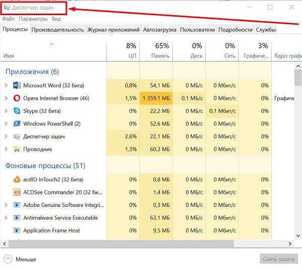Screen dimensions: 302x270
Task: Sort by the ЦП column header
Action: (x=123, y=51)
